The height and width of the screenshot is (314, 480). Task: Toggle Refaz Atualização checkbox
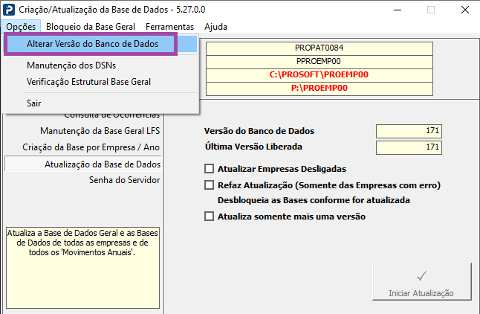click(x=209, y=185)
